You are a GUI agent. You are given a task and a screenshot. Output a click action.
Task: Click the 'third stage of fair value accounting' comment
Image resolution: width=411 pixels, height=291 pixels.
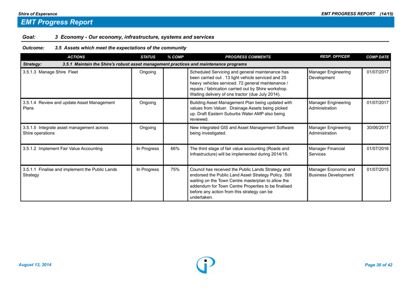[239, 151]
